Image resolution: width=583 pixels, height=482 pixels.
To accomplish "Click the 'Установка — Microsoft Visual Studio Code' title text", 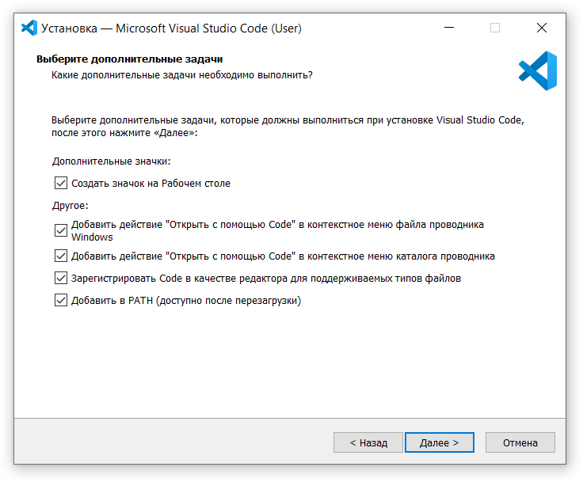I will tap(172, 28).
